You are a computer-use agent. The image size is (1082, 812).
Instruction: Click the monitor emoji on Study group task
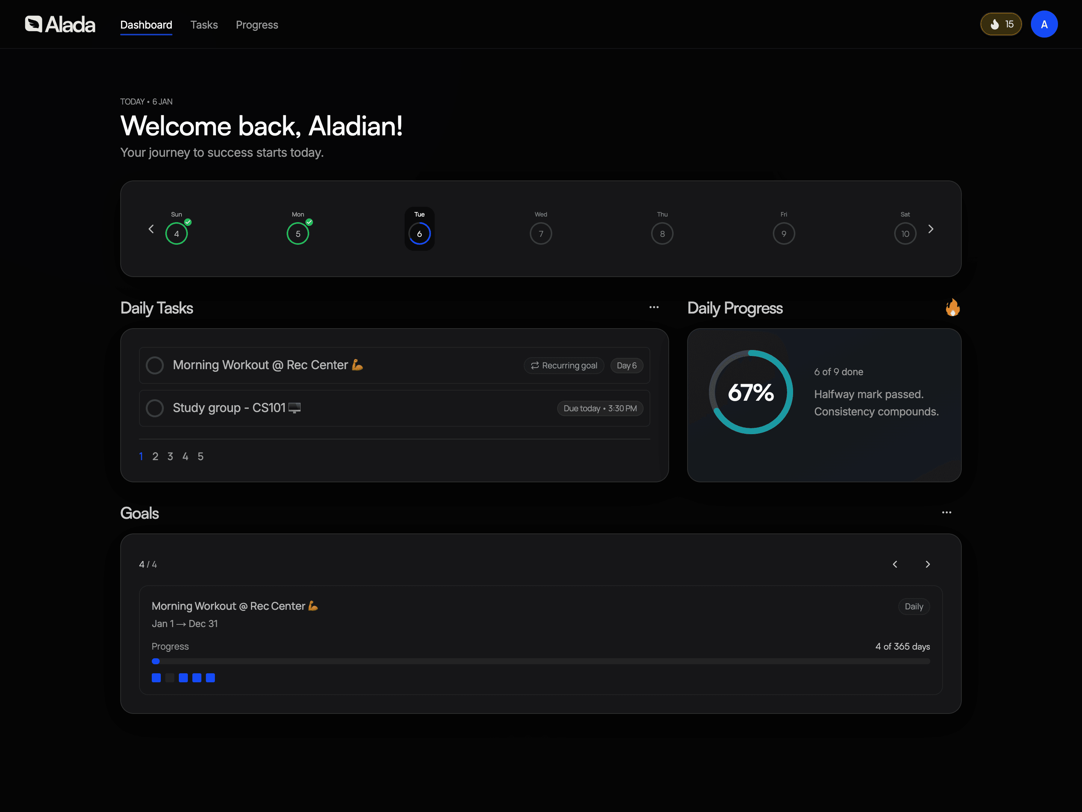point(295,407)
